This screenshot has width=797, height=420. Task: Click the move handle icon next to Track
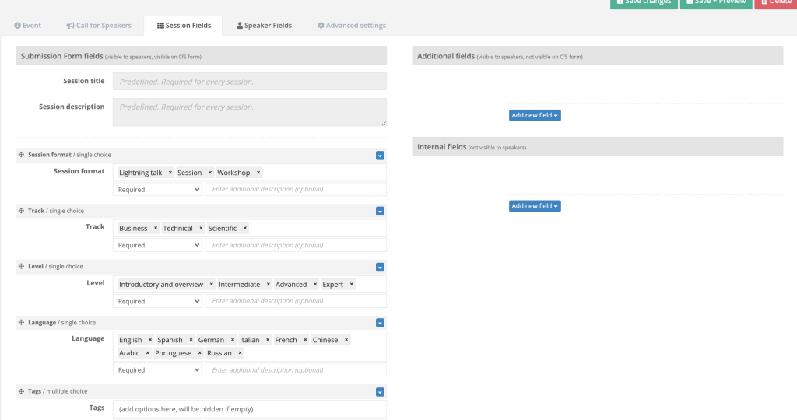pos(21,211)
